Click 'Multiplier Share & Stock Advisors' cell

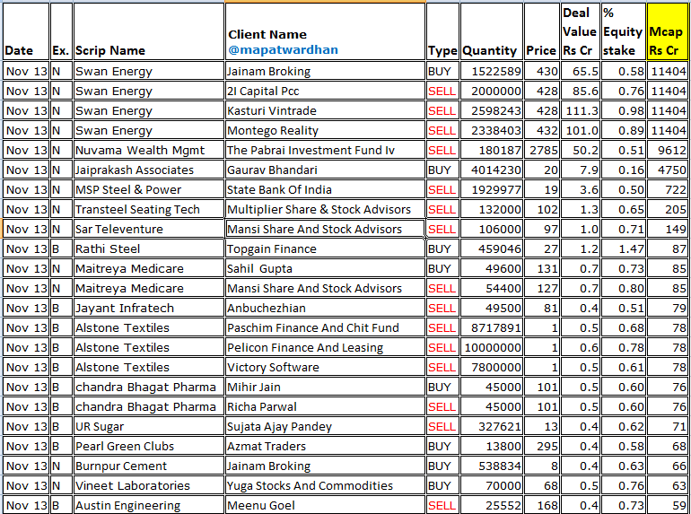(325, 210)
